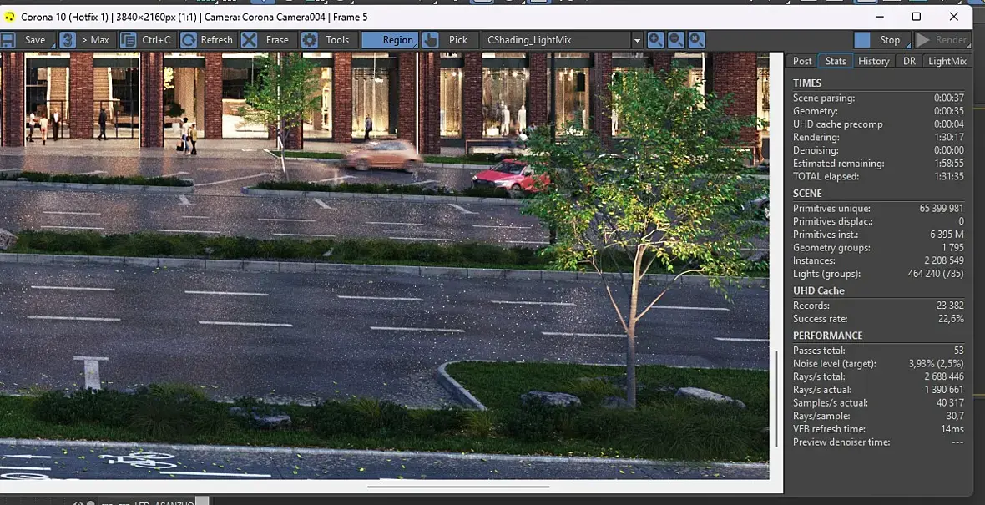Click the Denoising value 0:00:00
The image size is (985, 505).
(x=948, y=151)
